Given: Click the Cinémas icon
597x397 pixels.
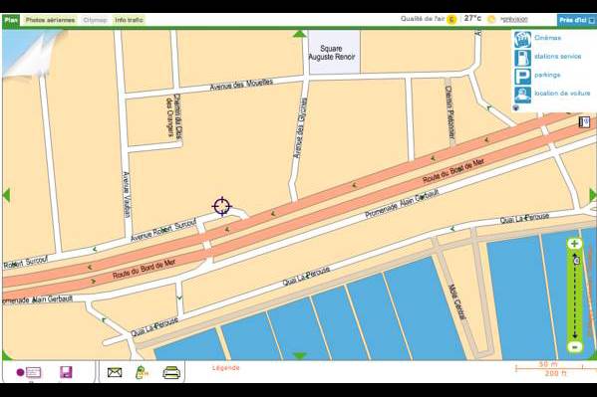Looking at the screenshot, I should [522, 39].
